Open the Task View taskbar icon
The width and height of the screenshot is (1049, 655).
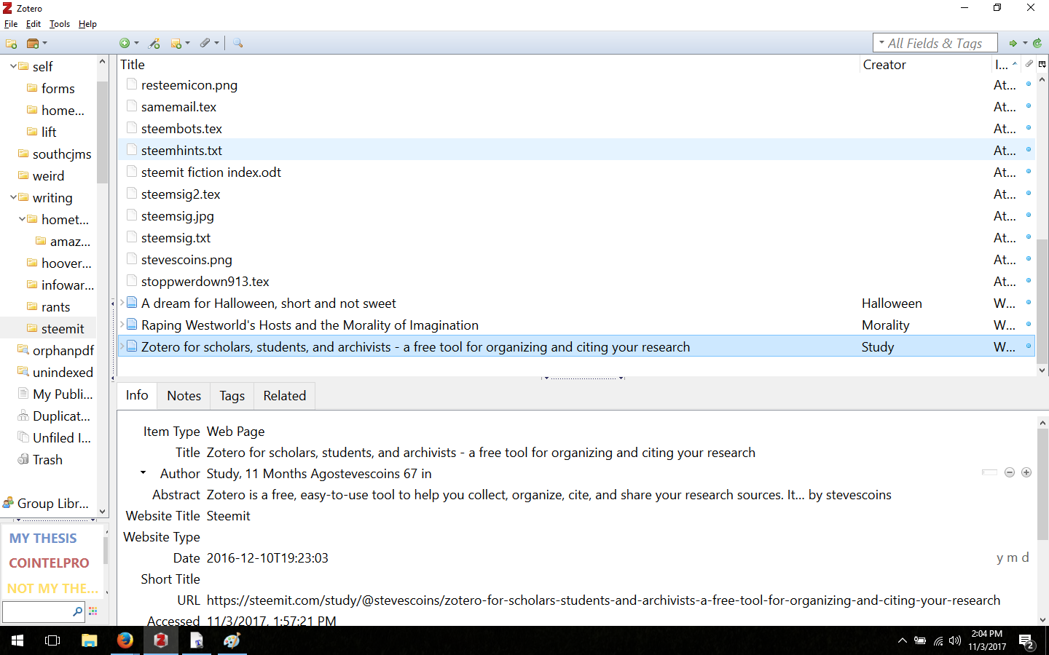[52, 640]
